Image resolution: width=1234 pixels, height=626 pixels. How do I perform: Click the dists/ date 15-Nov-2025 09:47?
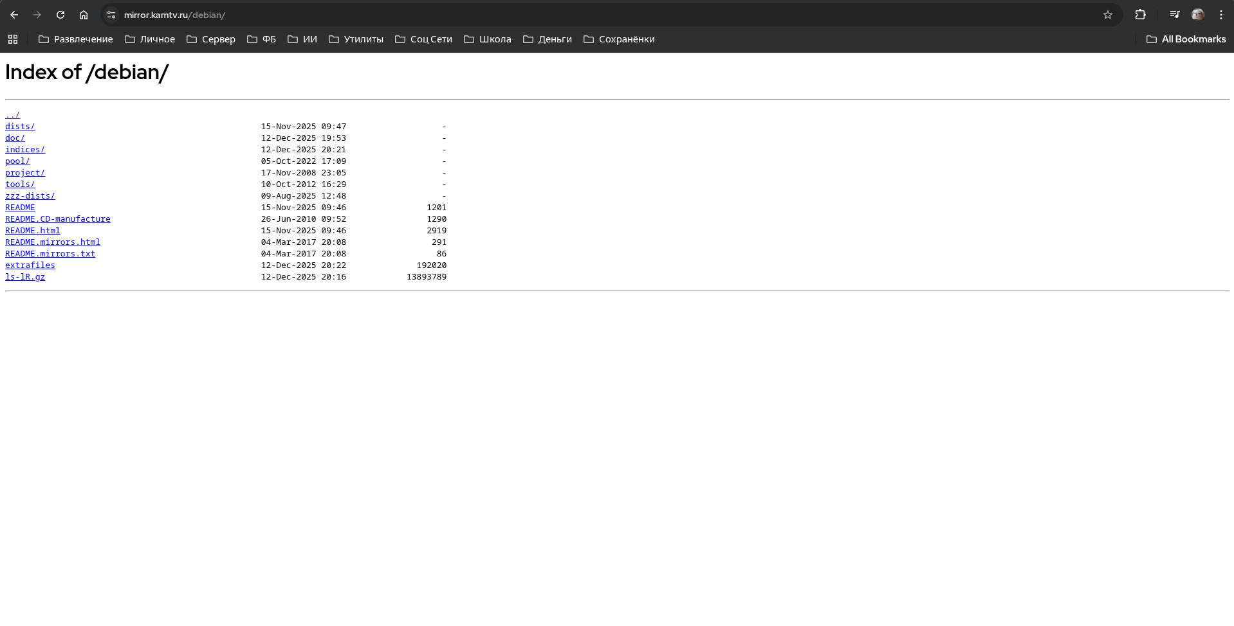(304, 127)
